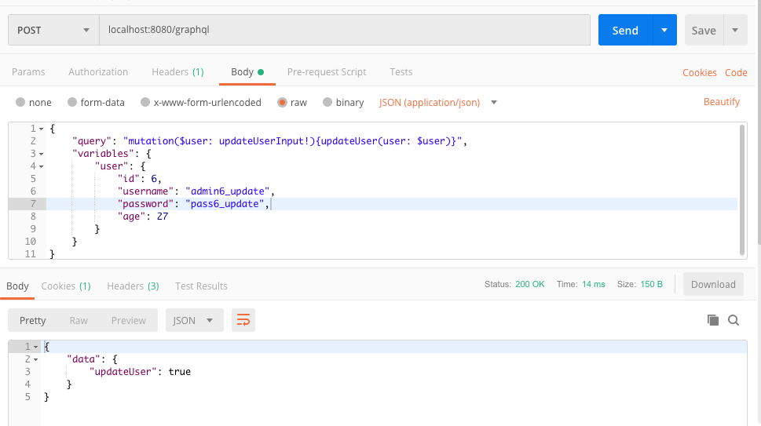Image resolution: width=761 pixels, height=426 pixels.
Task: Switch to the Params tab
Action: (28, 71)
